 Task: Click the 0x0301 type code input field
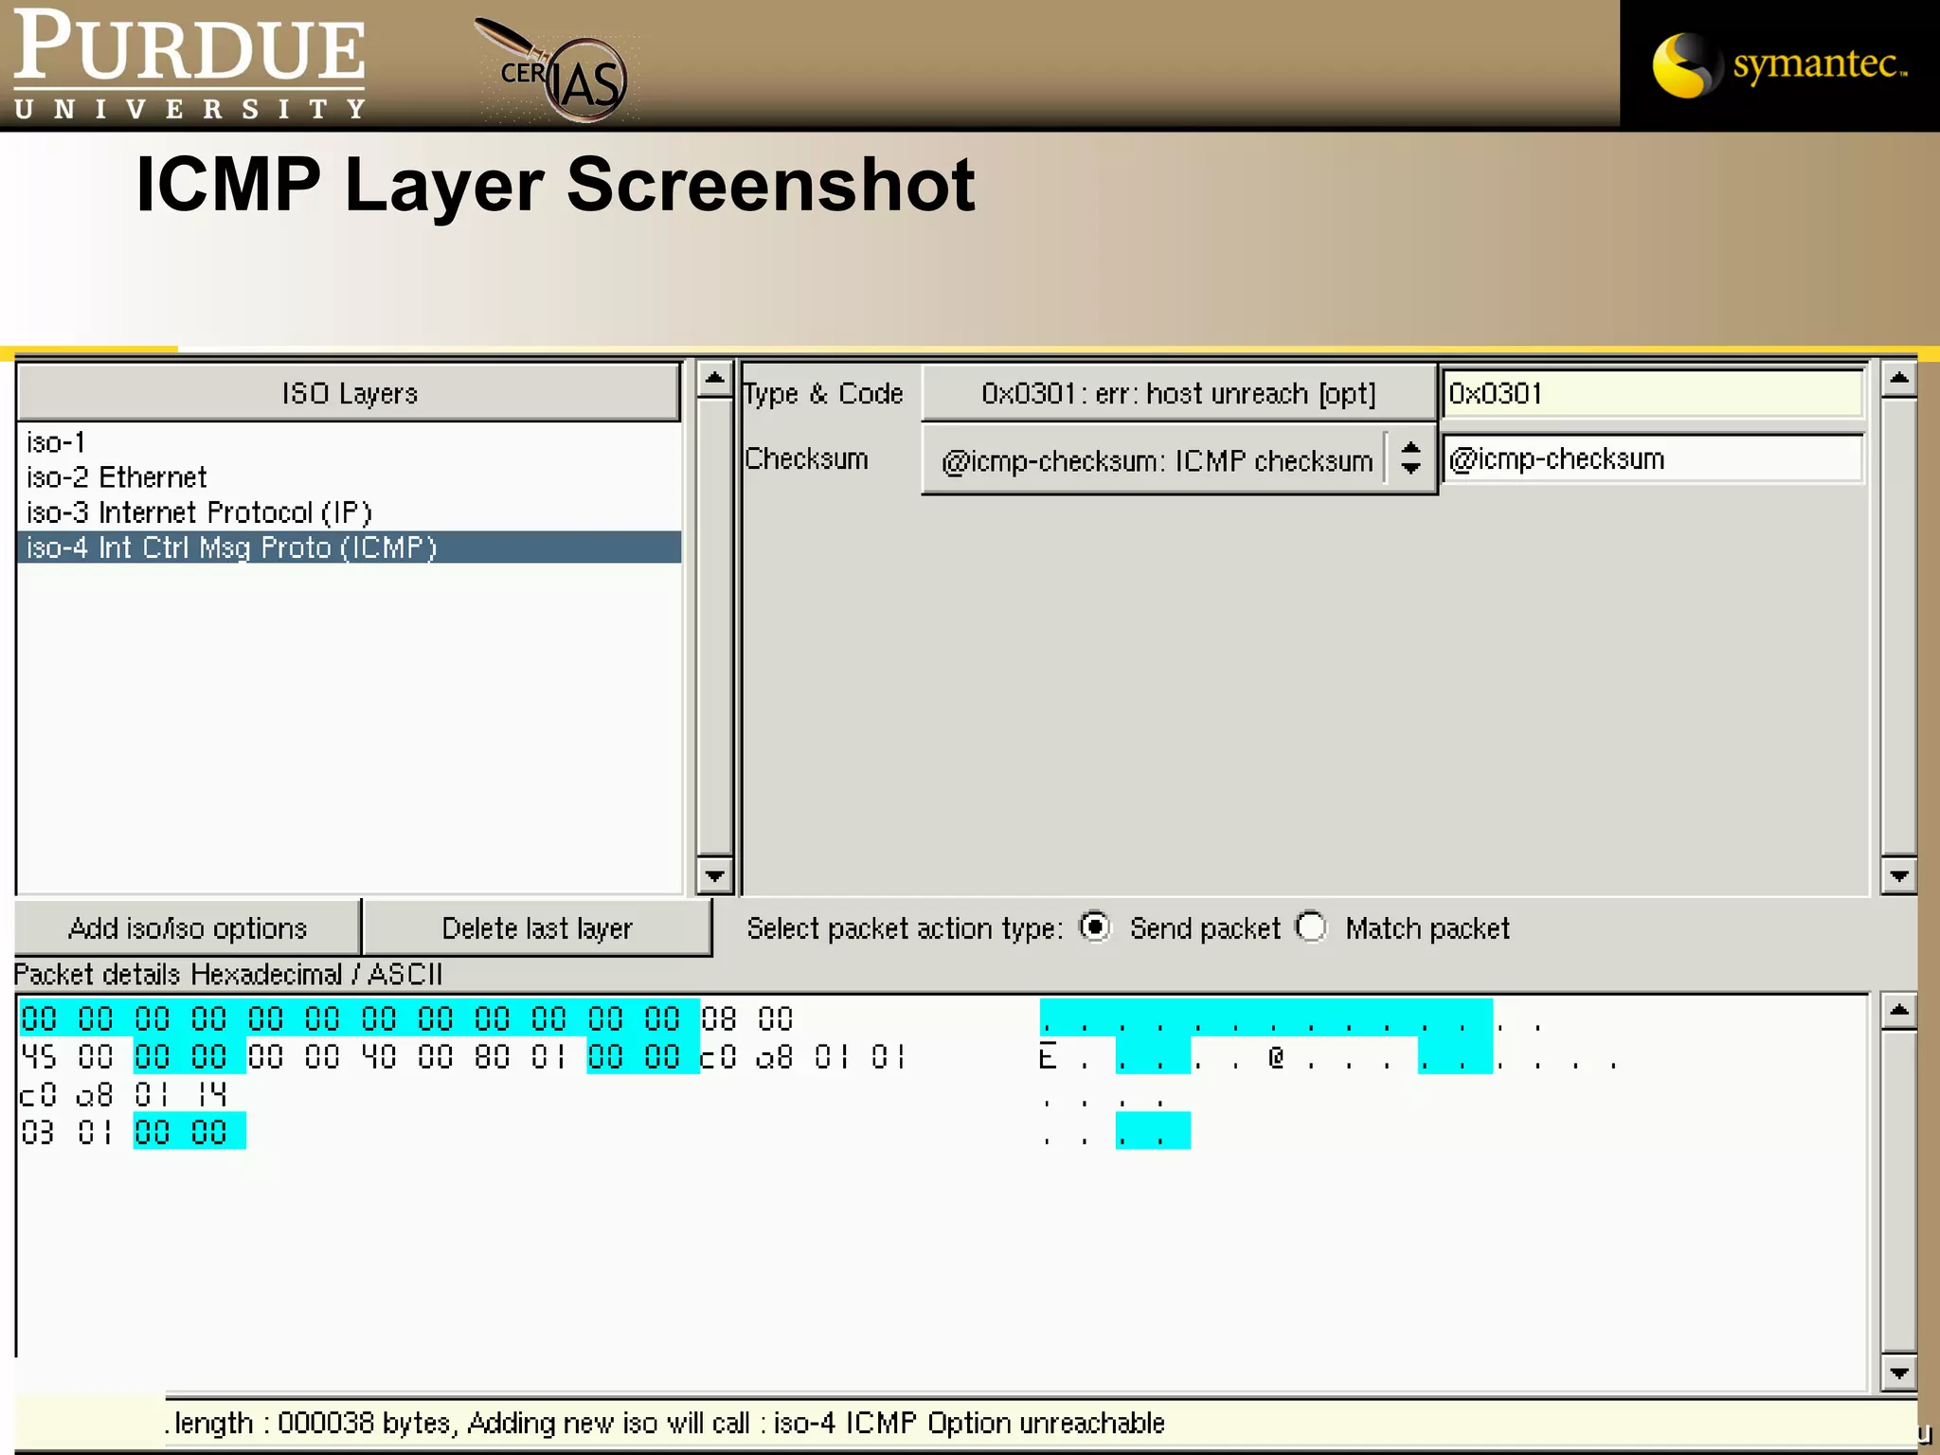point(1652,393)
